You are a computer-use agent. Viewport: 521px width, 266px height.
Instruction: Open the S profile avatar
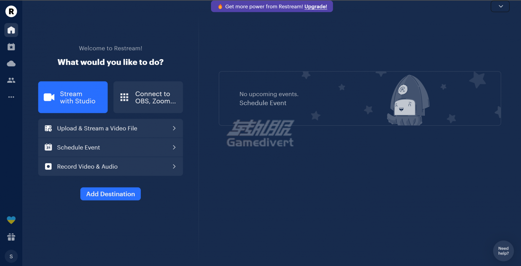[x=11, y=257]
